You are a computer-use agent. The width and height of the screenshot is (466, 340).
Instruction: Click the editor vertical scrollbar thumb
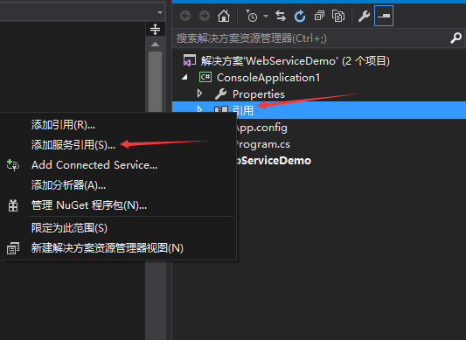pyautogui.click(x=155, y=82)
